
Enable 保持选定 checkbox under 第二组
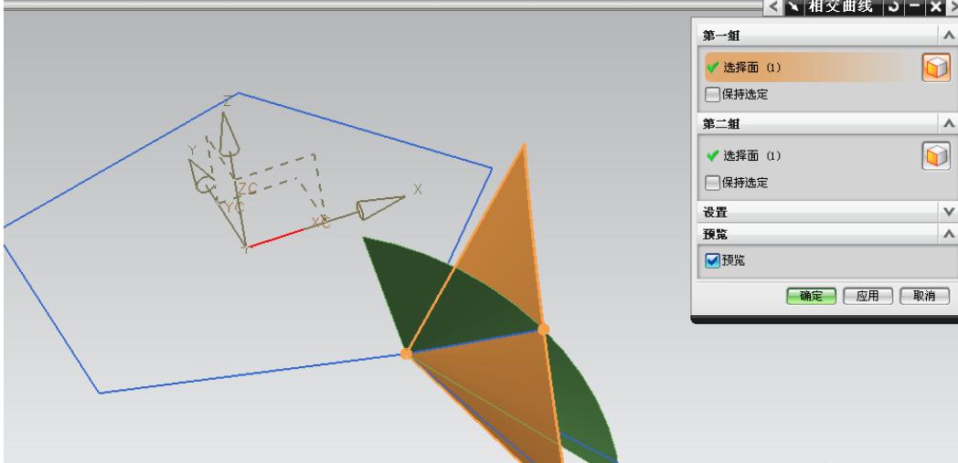point(712,182)
